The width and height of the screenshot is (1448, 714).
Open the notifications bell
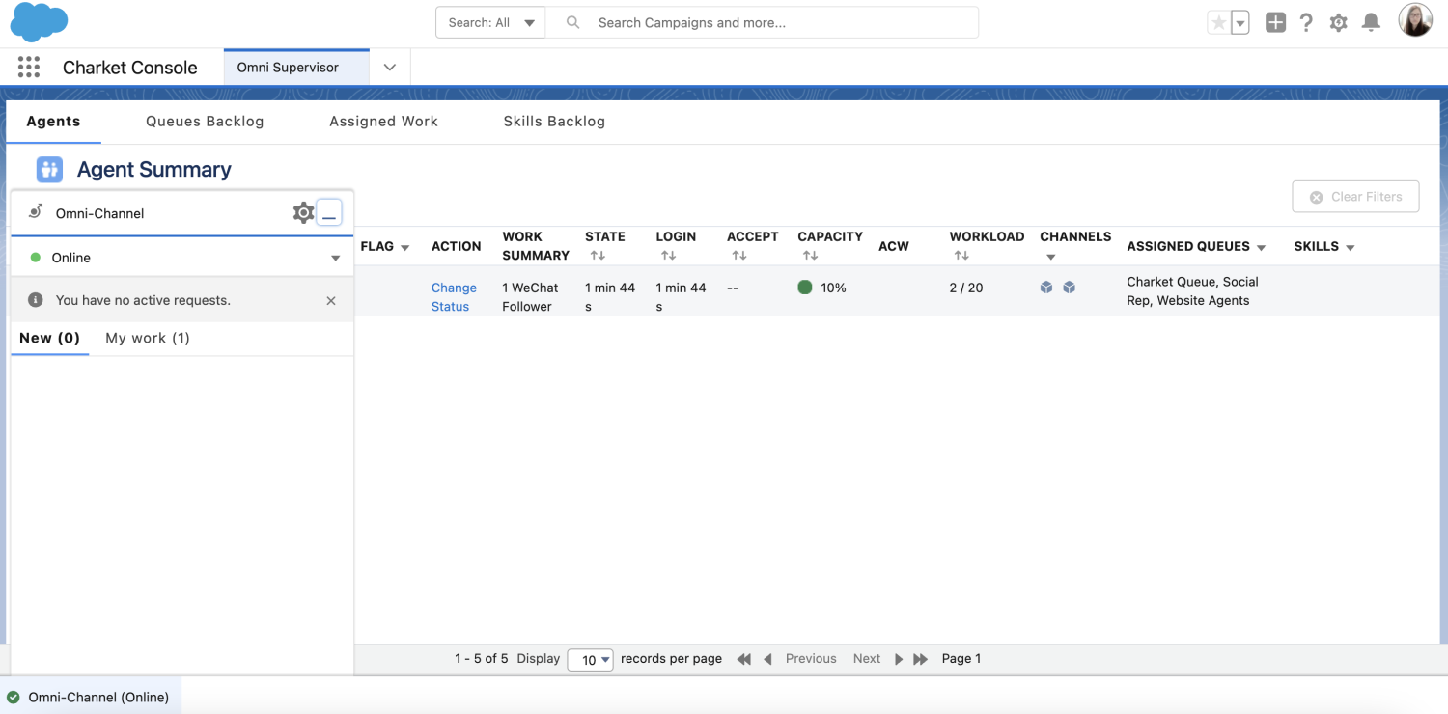tap(1371, 22)
